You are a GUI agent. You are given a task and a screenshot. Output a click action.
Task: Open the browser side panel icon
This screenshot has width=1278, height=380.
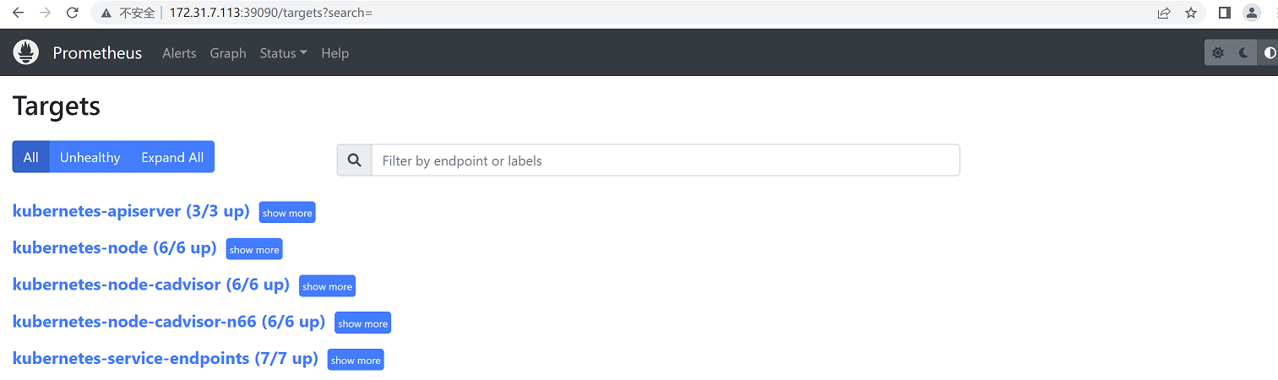pos(1225,13)
